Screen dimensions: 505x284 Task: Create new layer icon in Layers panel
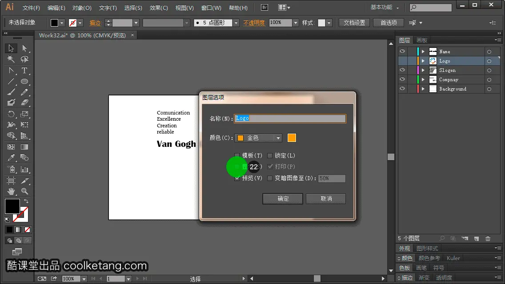point(477,238)
